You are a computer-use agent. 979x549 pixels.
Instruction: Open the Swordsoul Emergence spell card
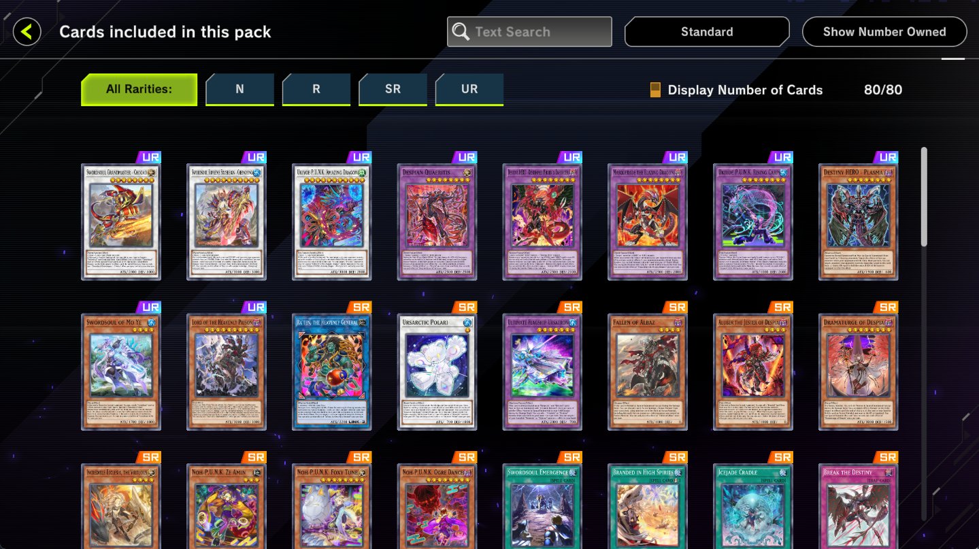(x=542, y=505)
